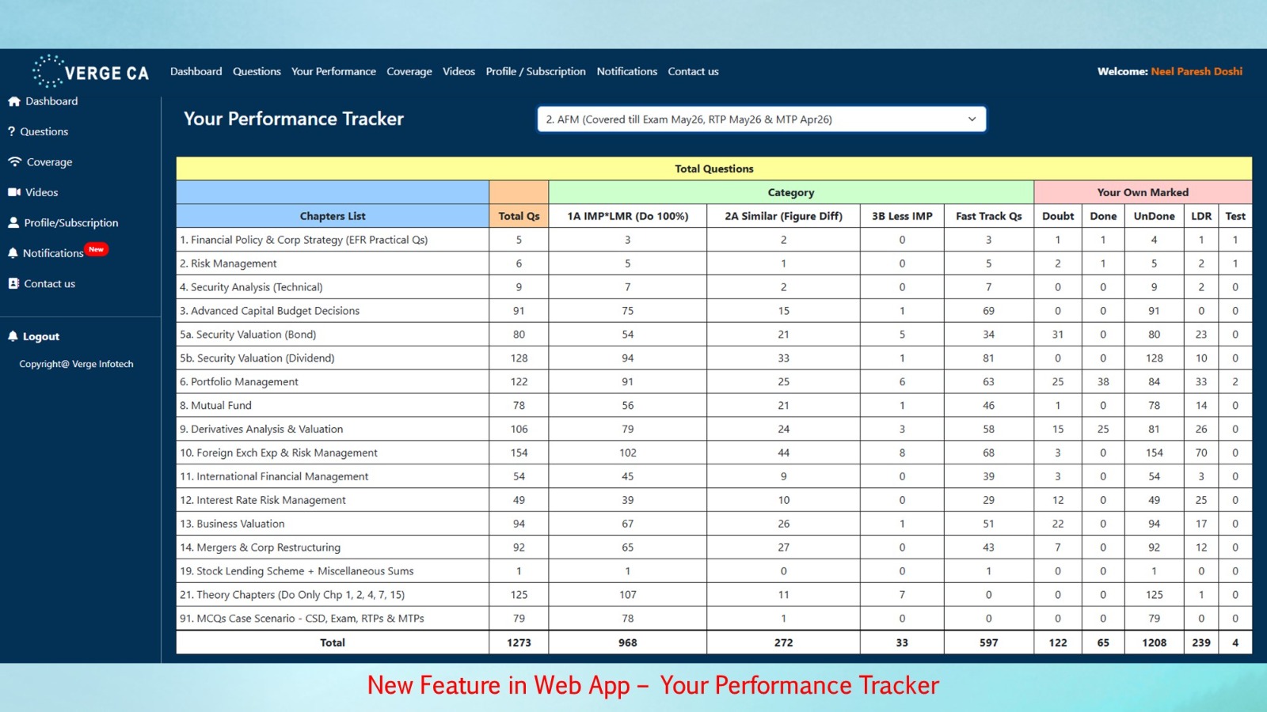Click the wifi-style Coverage icon
Image resolution: width=1267 pixels, height=712 pixels.
[x=14, y=161]
